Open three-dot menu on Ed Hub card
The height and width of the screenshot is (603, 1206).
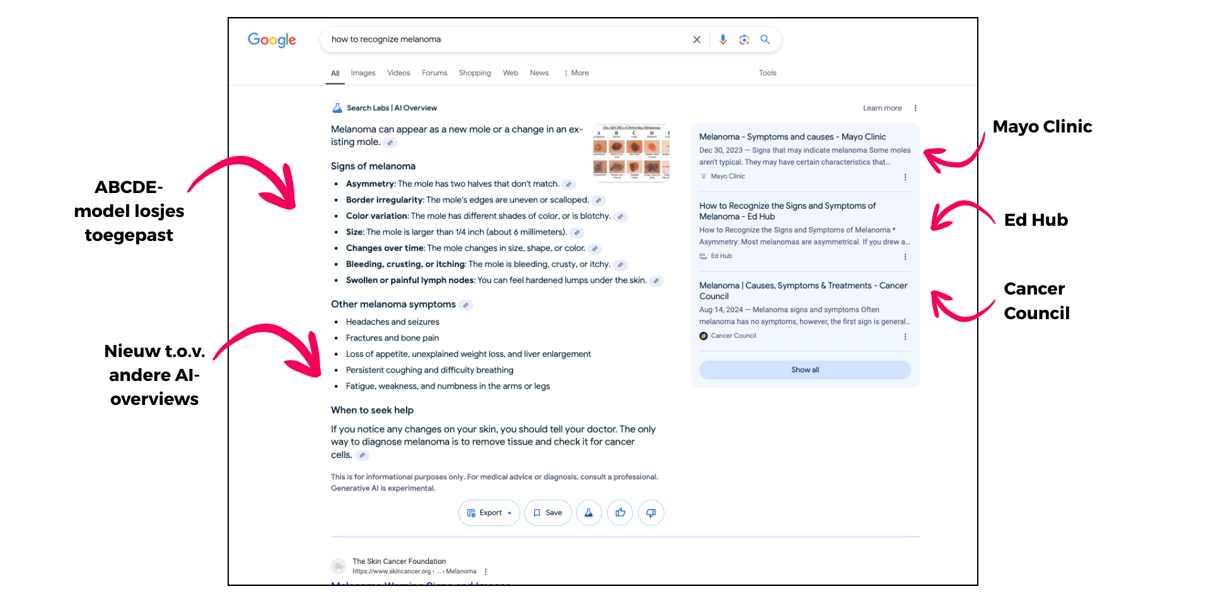point(905,257)
